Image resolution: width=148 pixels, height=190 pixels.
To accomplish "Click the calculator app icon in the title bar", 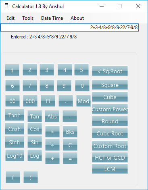I will [6, 6].
